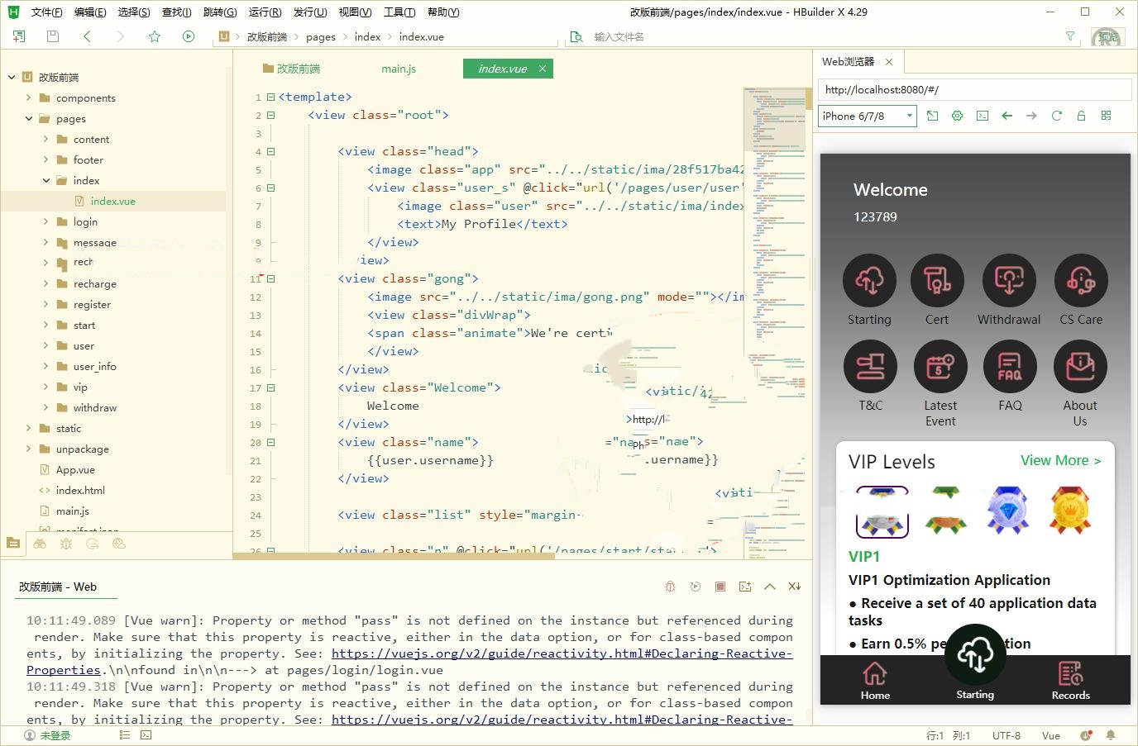The width and height of the screenshot is (1138, 746).
Task: Toggle the lock icon in browser toolbar
Action: click(x=1081, y=116)
